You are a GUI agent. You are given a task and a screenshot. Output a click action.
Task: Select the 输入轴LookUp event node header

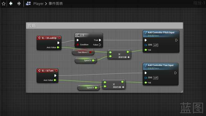(49, 38)
